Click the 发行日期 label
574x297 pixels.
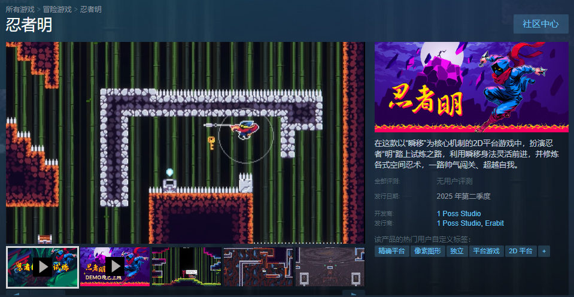[x=387, y=196]
